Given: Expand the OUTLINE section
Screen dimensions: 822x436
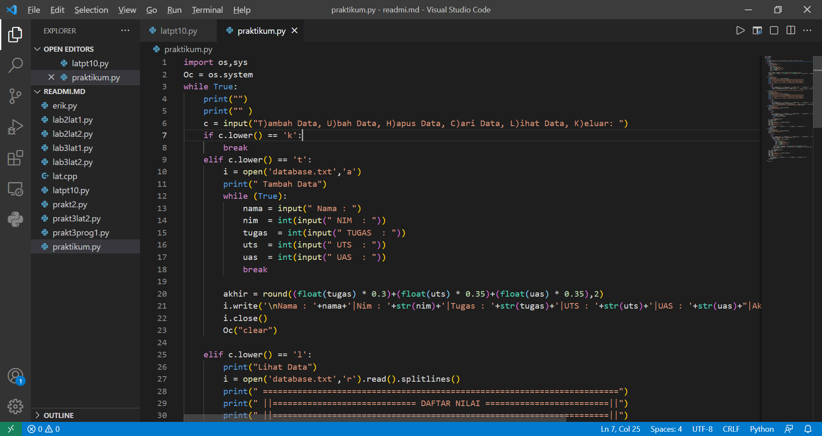Looking at the screenshot, I should click(x=38, y=415).
